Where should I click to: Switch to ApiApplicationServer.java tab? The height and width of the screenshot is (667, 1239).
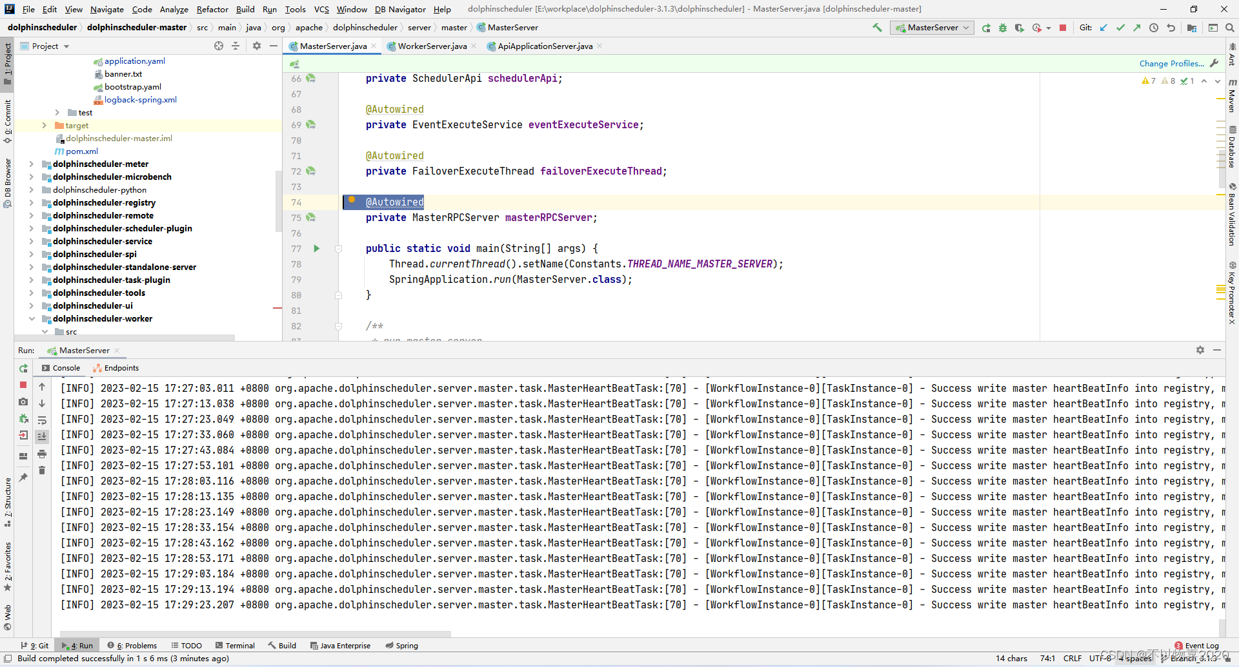click(x=545, y=46)
